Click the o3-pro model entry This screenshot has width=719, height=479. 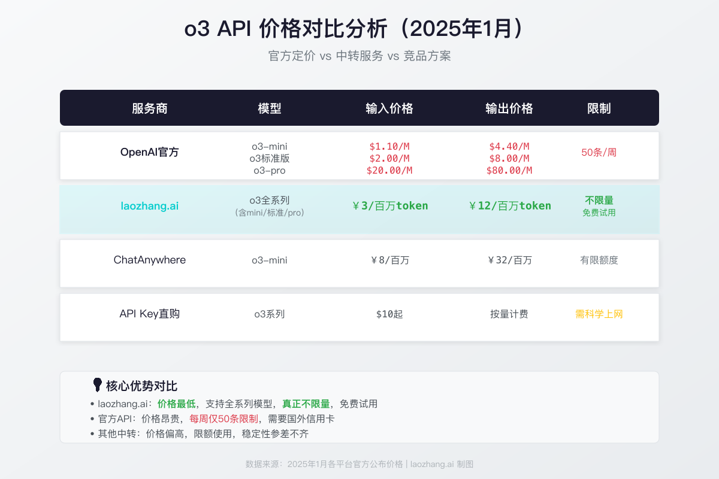click(270, 170)
